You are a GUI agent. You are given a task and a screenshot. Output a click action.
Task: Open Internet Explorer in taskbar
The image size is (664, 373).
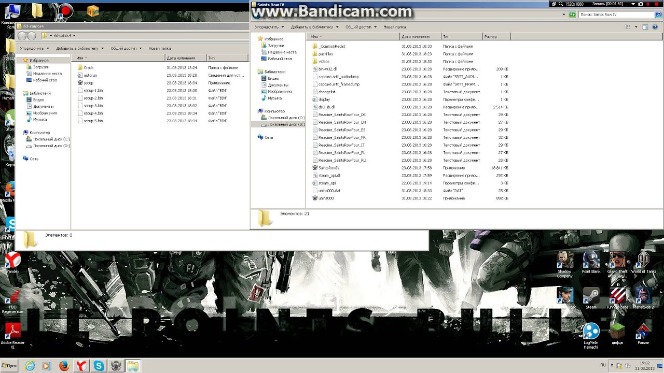point(30,366)
